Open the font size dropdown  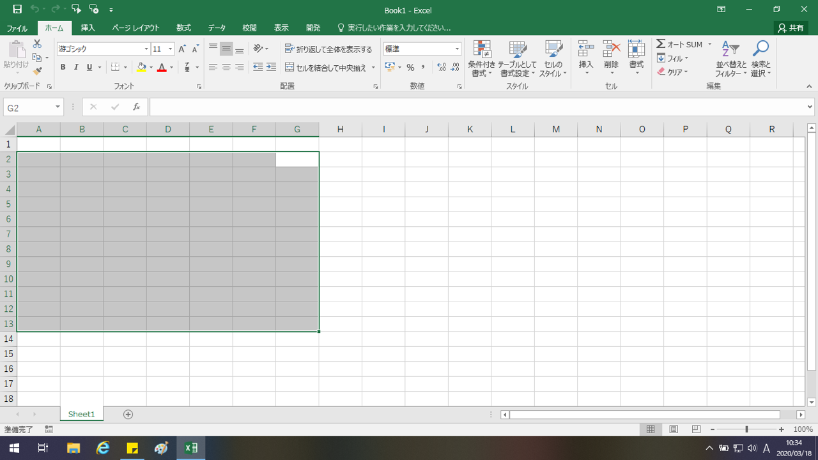pyautogui.click(x=171, y=49)
